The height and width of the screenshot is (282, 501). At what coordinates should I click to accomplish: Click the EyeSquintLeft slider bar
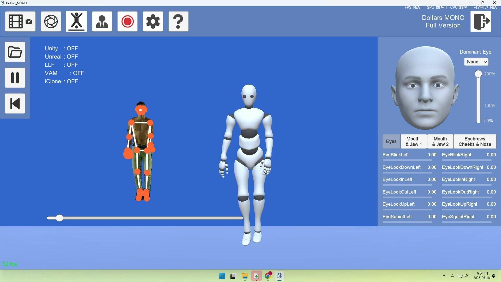pyautogui.click(x=407, y=222)
